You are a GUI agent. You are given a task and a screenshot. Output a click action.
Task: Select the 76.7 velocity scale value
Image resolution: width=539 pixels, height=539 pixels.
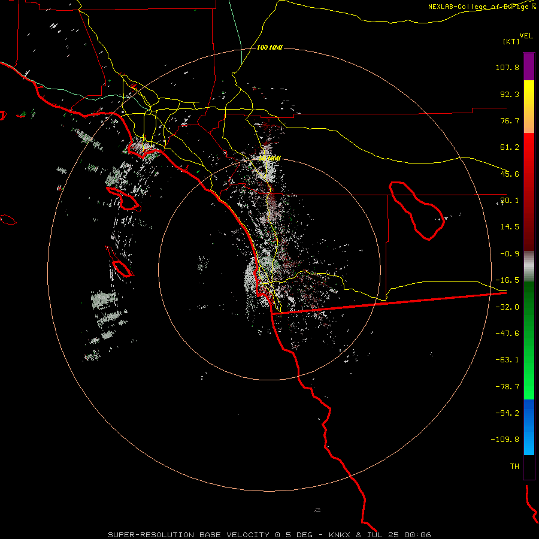(x=510, y=120)
